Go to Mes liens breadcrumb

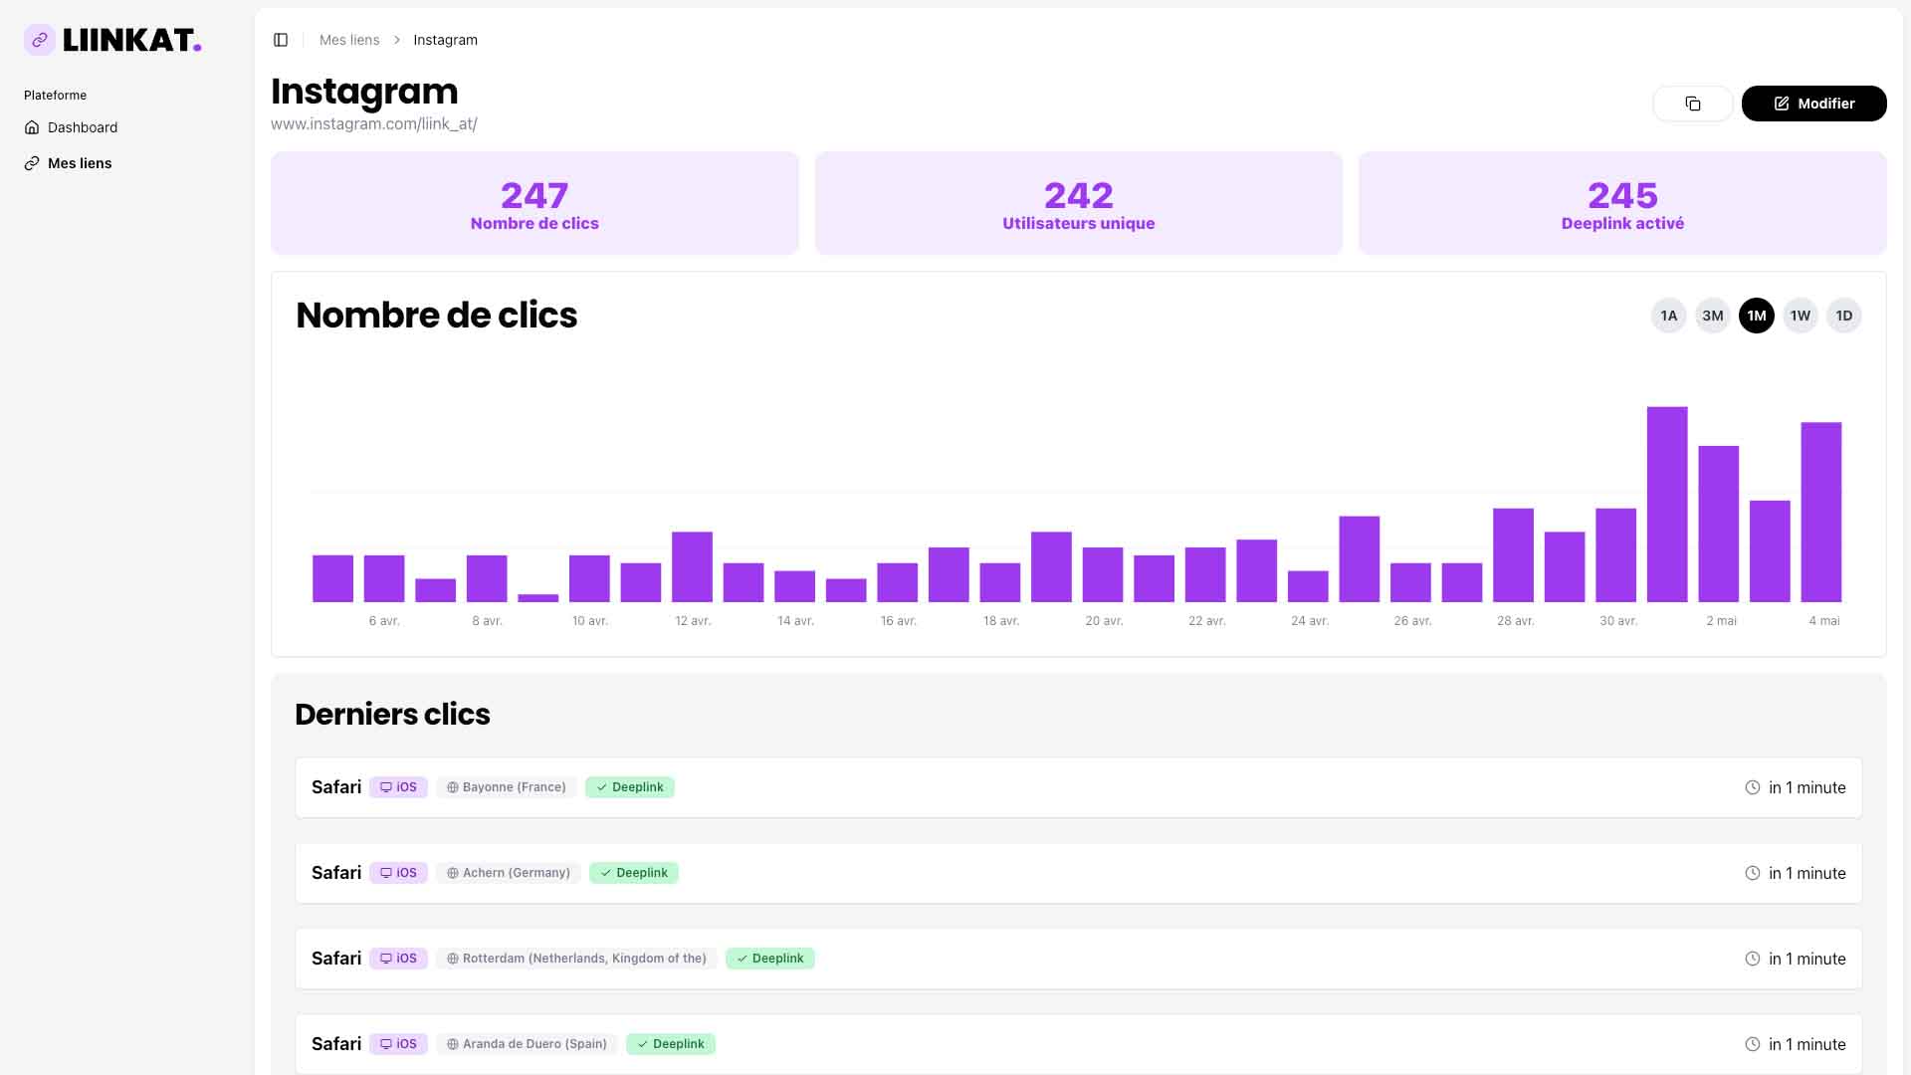coord(349,40)
